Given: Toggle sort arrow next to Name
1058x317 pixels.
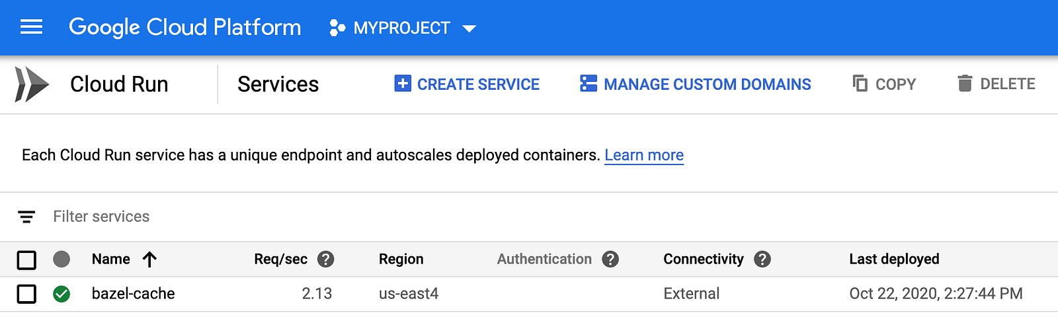Looking at the screenshot, I should [x=149, y=259].
